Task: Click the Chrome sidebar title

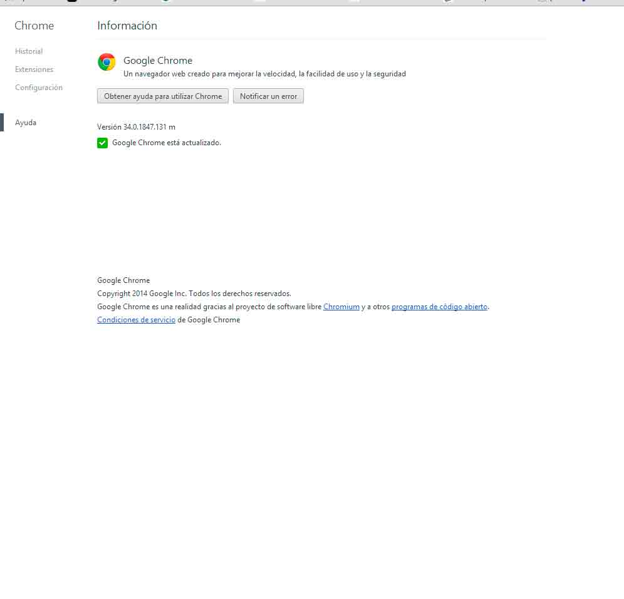Action: (x=34, y=26)
